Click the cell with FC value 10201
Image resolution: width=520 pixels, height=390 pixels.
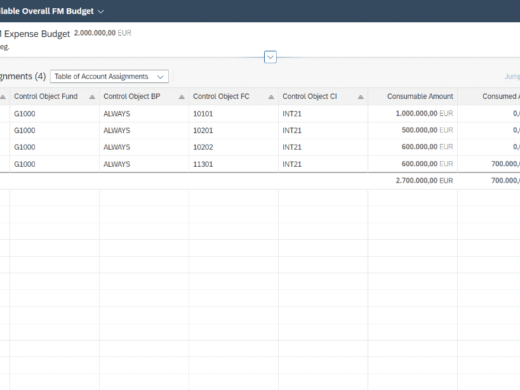click(x=203, y=131)
